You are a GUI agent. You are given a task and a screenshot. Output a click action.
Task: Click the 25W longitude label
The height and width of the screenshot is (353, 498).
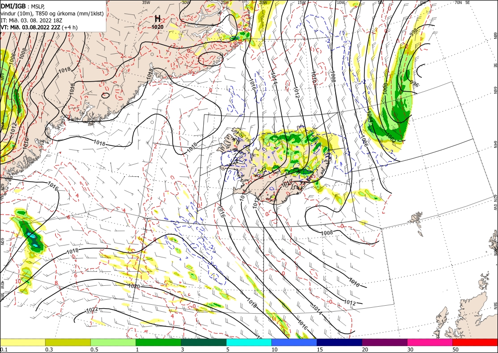coord(225,2)
